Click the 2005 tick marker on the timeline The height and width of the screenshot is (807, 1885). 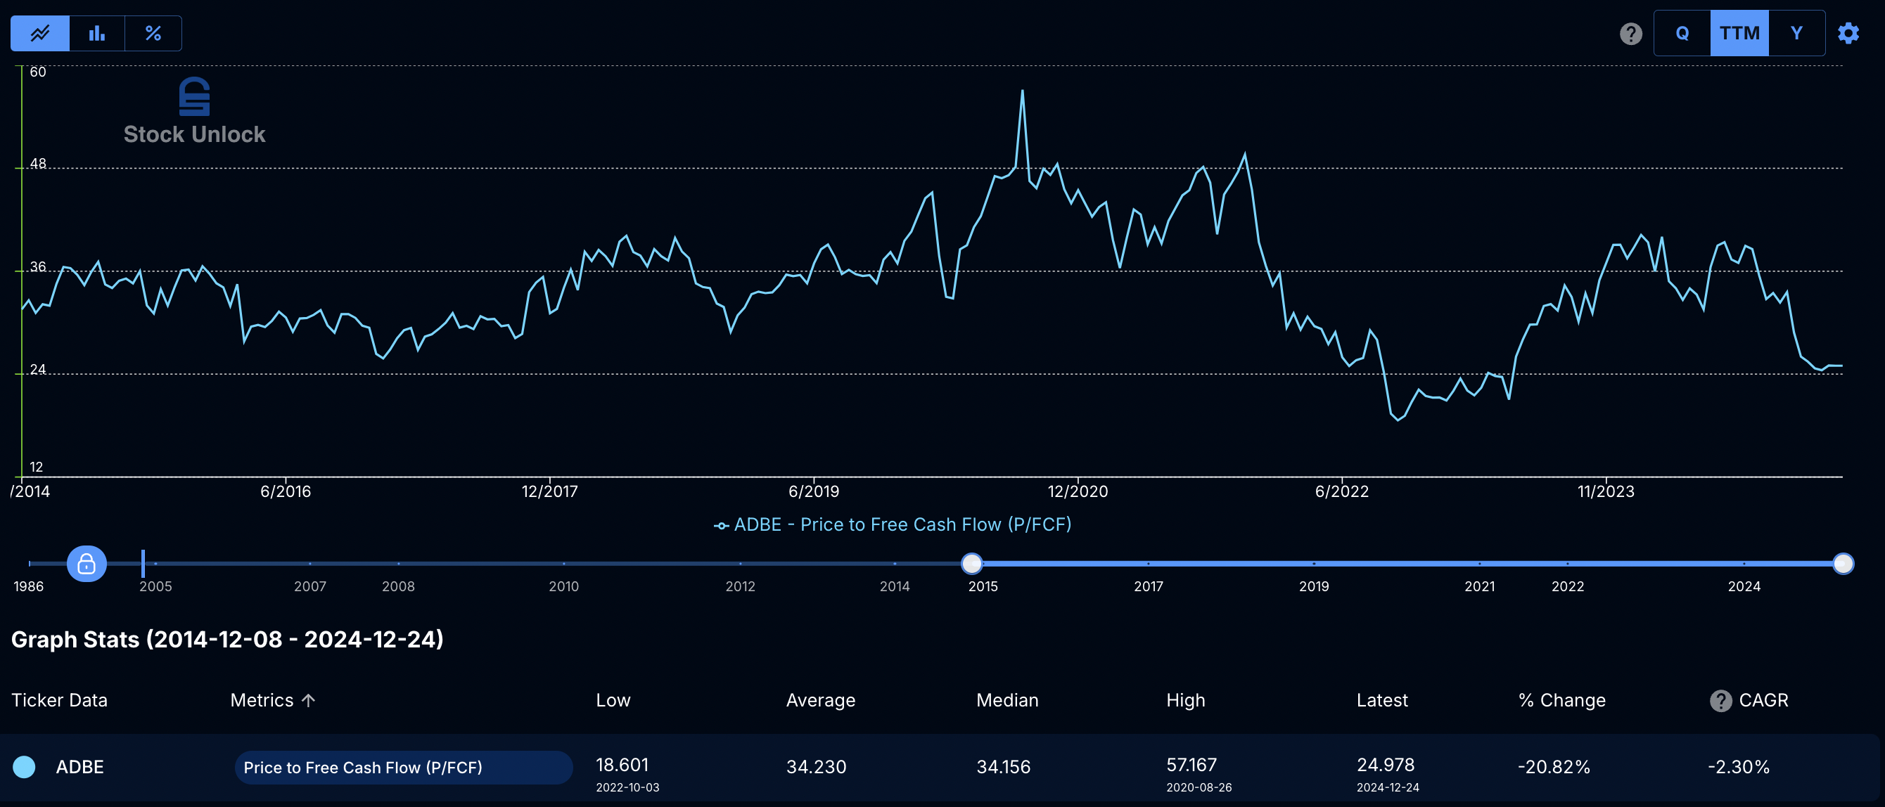(155, 564)
